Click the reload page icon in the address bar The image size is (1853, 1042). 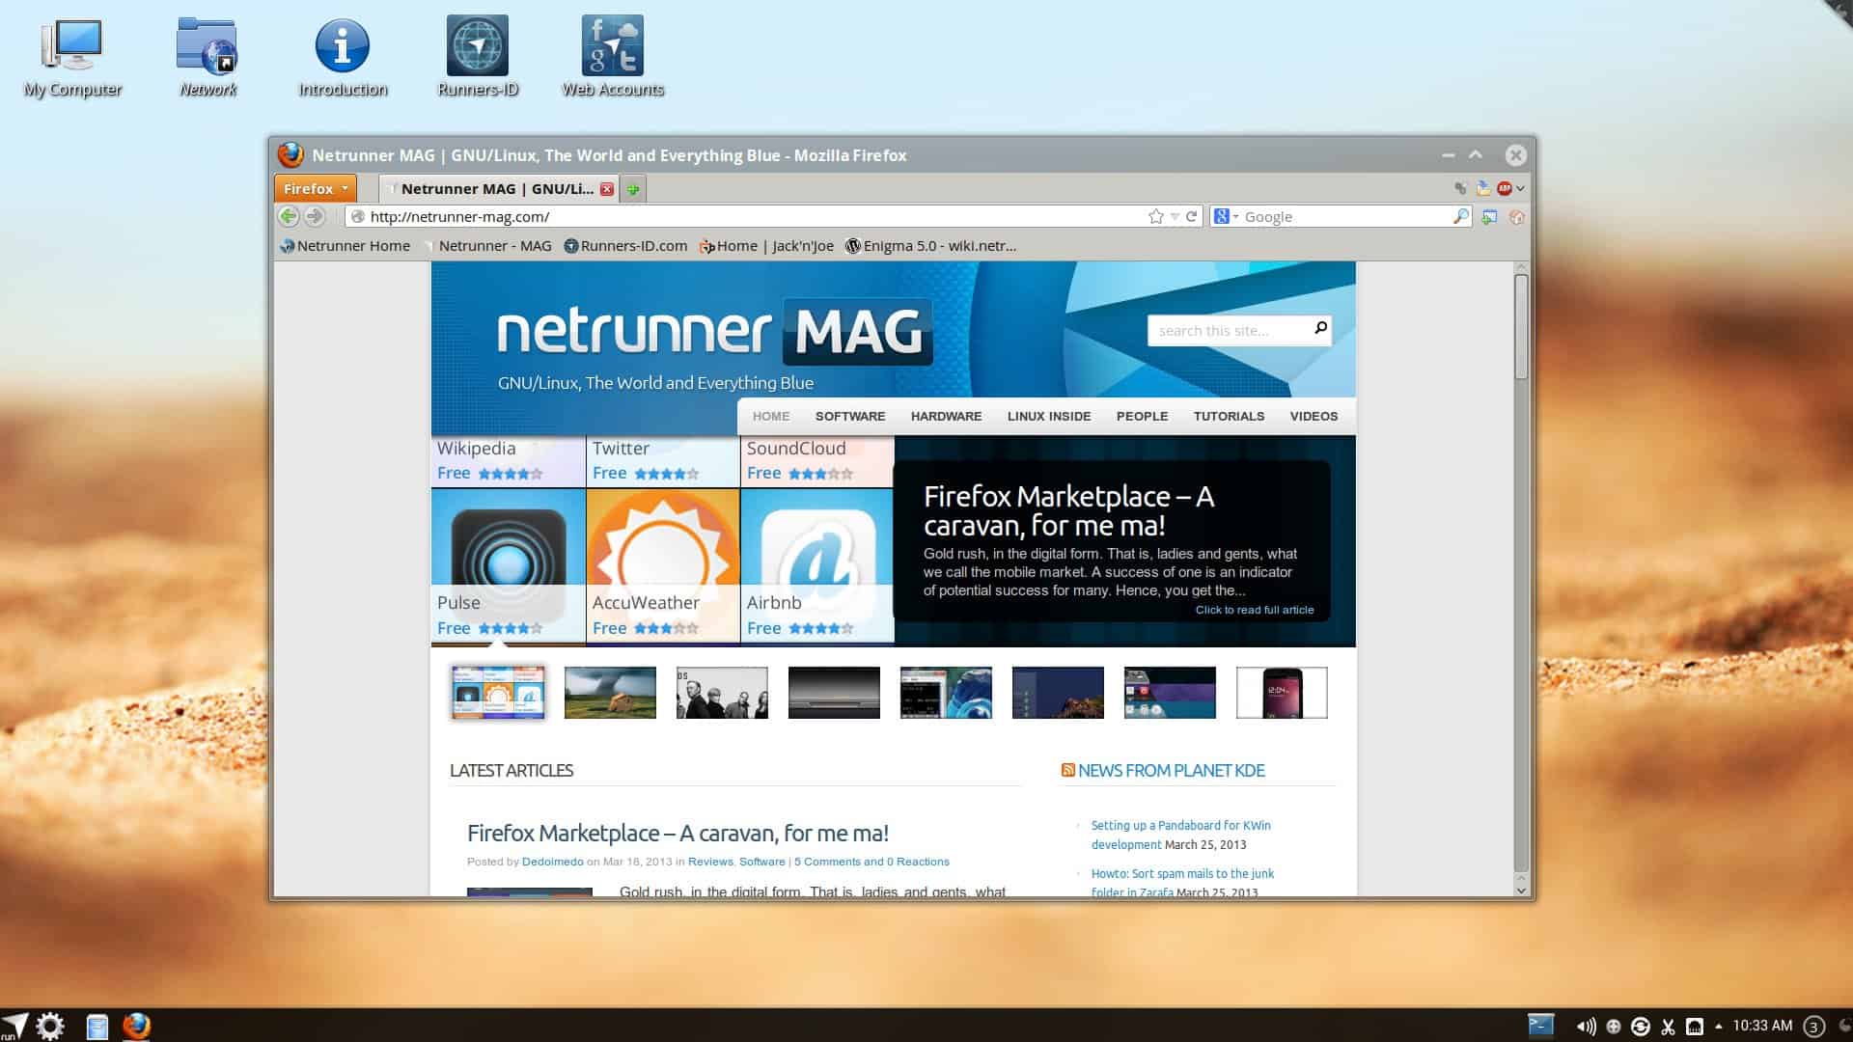tap(1191, 217)
